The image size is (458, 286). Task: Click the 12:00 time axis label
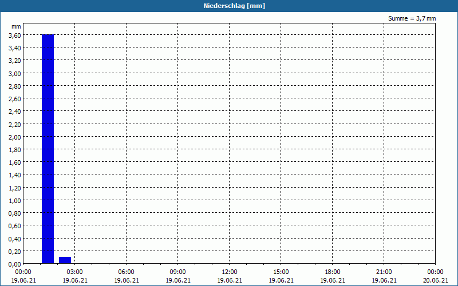coord(230,272)
